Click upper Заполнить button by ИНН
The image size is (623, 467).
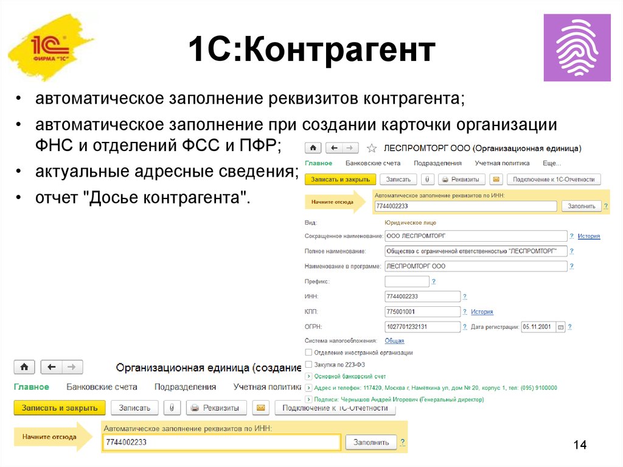pos(581,206)
